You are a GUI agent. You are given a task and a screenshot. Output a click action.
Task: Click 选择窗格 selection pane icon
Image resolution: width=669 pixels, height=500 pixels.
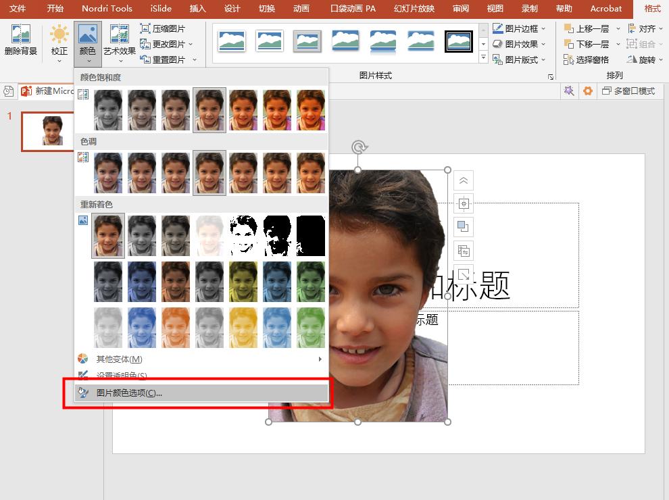pos(567,59)
